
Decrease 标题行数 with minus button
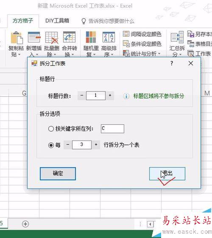point(82,95)
